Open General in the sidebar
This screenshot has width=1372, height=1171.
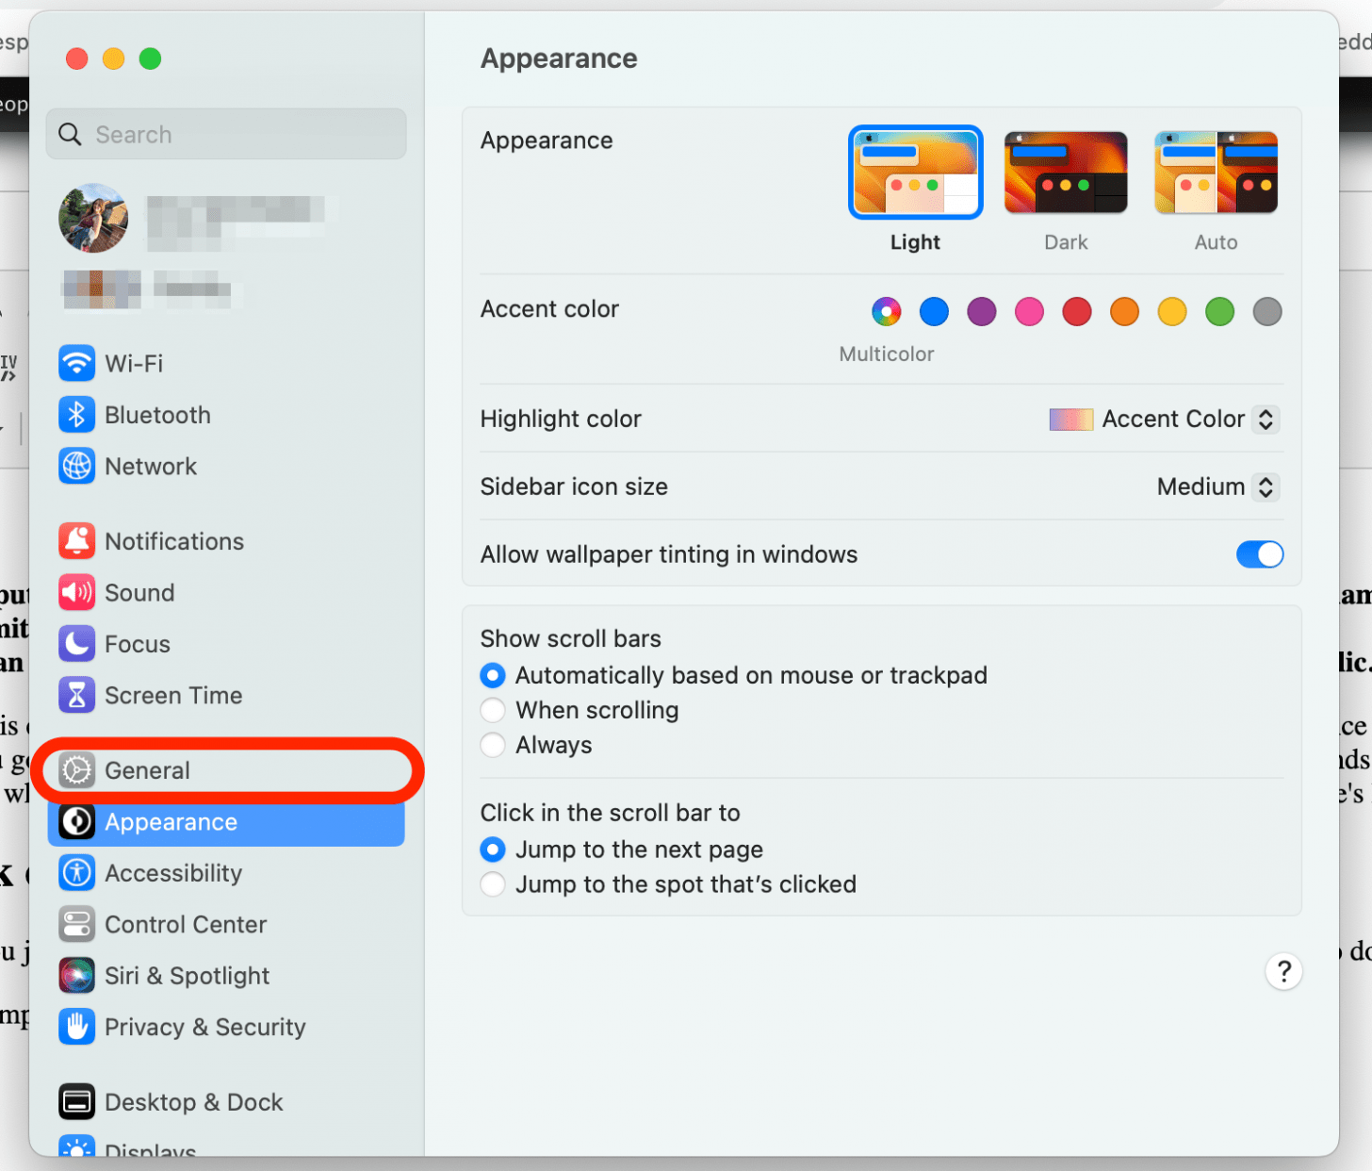point(148,770)
